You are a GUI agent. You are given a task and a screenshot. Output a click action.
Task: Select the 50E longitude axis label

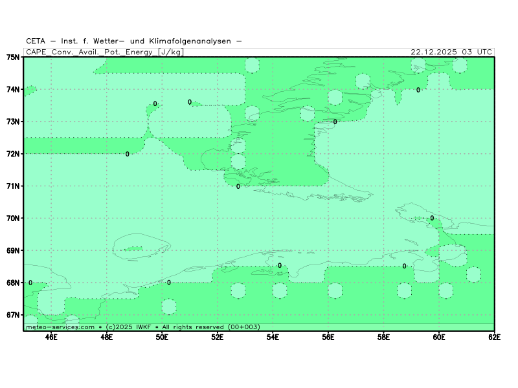[162, 337]
